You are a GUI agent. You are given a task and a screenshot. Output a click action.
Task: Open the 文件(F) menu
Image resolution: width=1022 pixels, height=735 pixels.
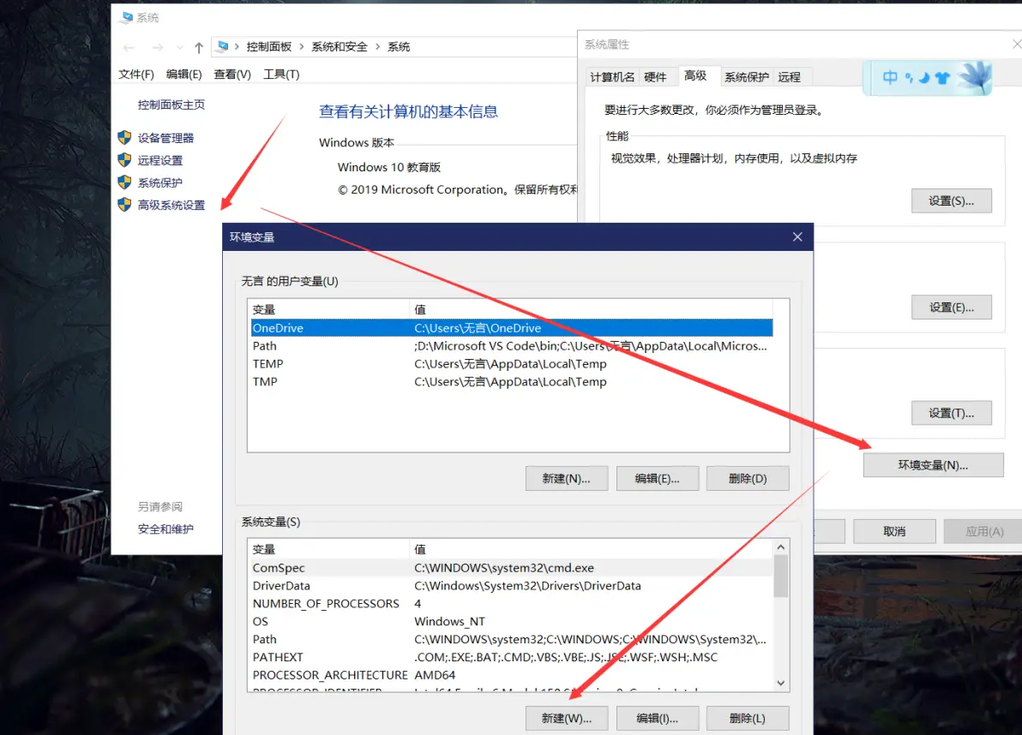point(136,75)
